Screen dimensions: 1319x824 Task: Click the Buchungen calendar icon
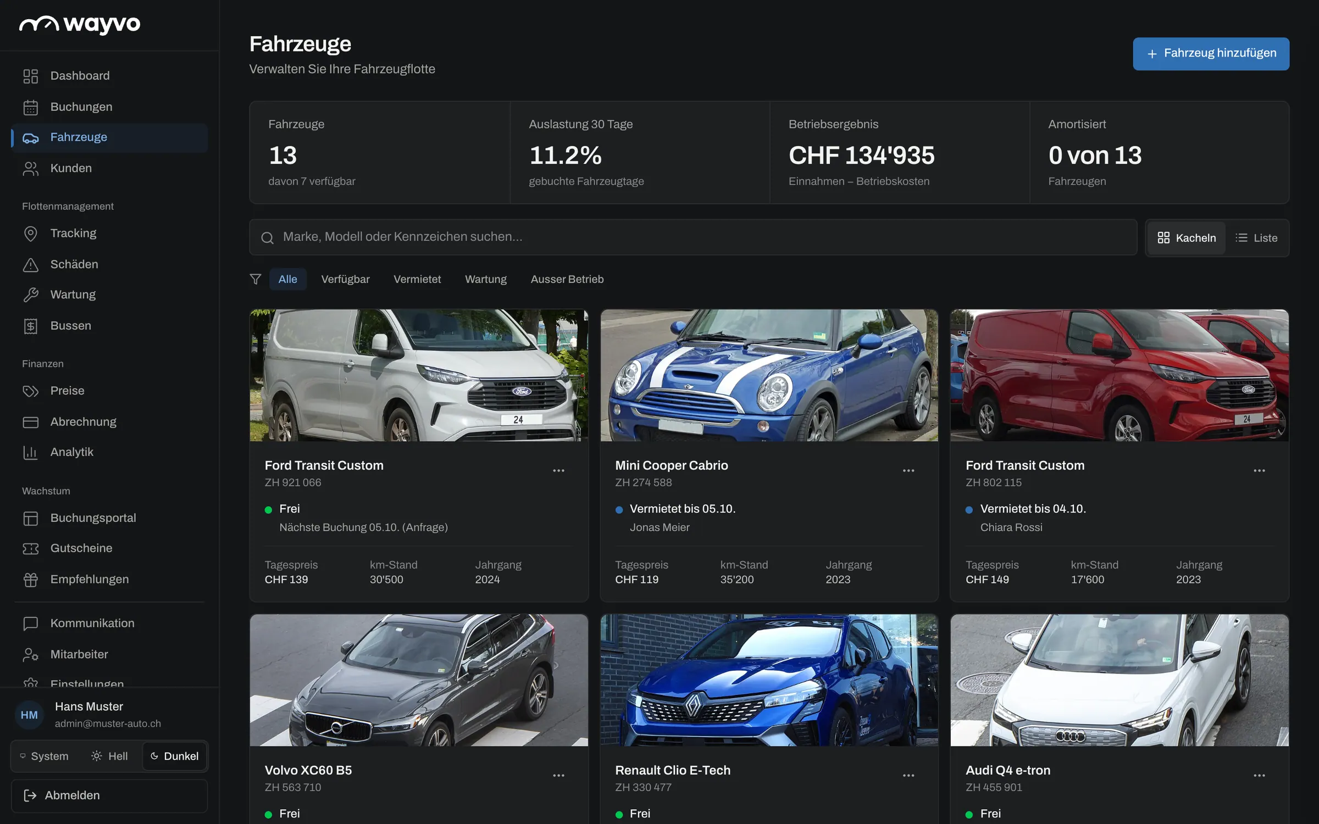(x=31, y=107)
